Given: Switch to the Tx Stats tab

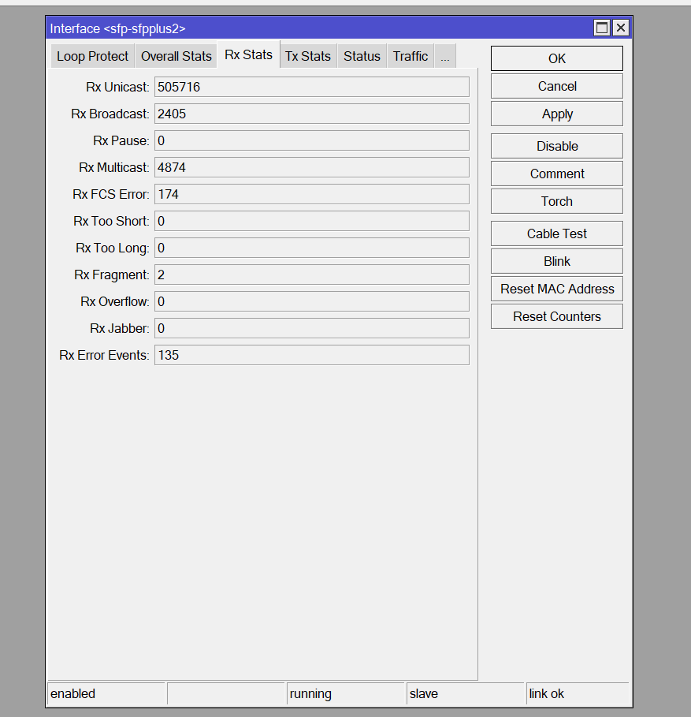Looking at the screenshot, I should click(307, 55).
